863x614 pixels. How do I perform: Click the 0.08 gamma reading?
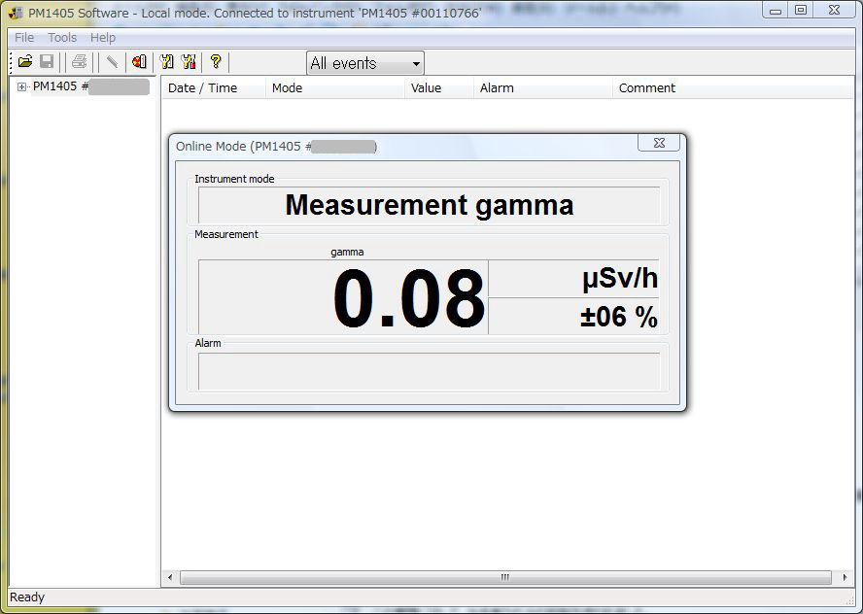[x=409, y=298]
